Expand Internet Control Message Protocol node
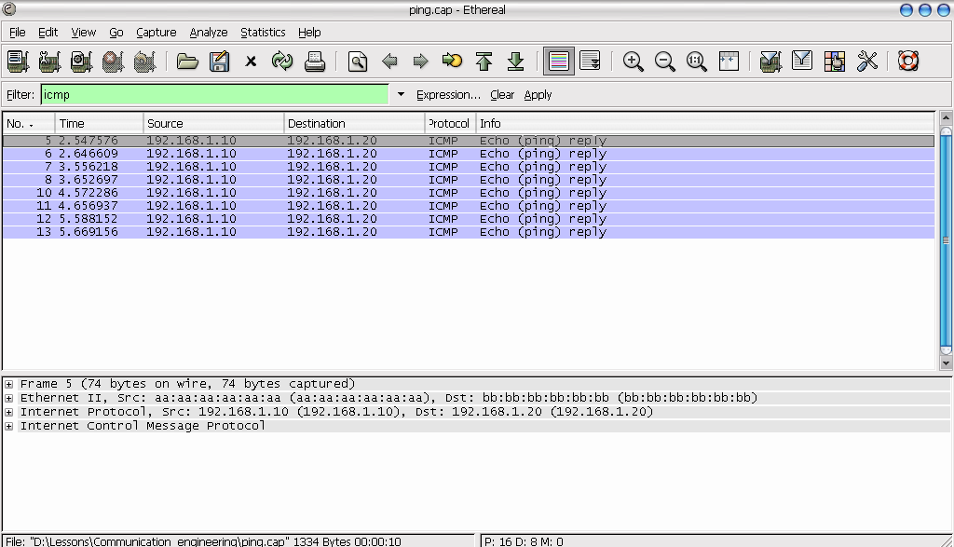The width and height of the screenshot is (954, 547). [9, 426]
